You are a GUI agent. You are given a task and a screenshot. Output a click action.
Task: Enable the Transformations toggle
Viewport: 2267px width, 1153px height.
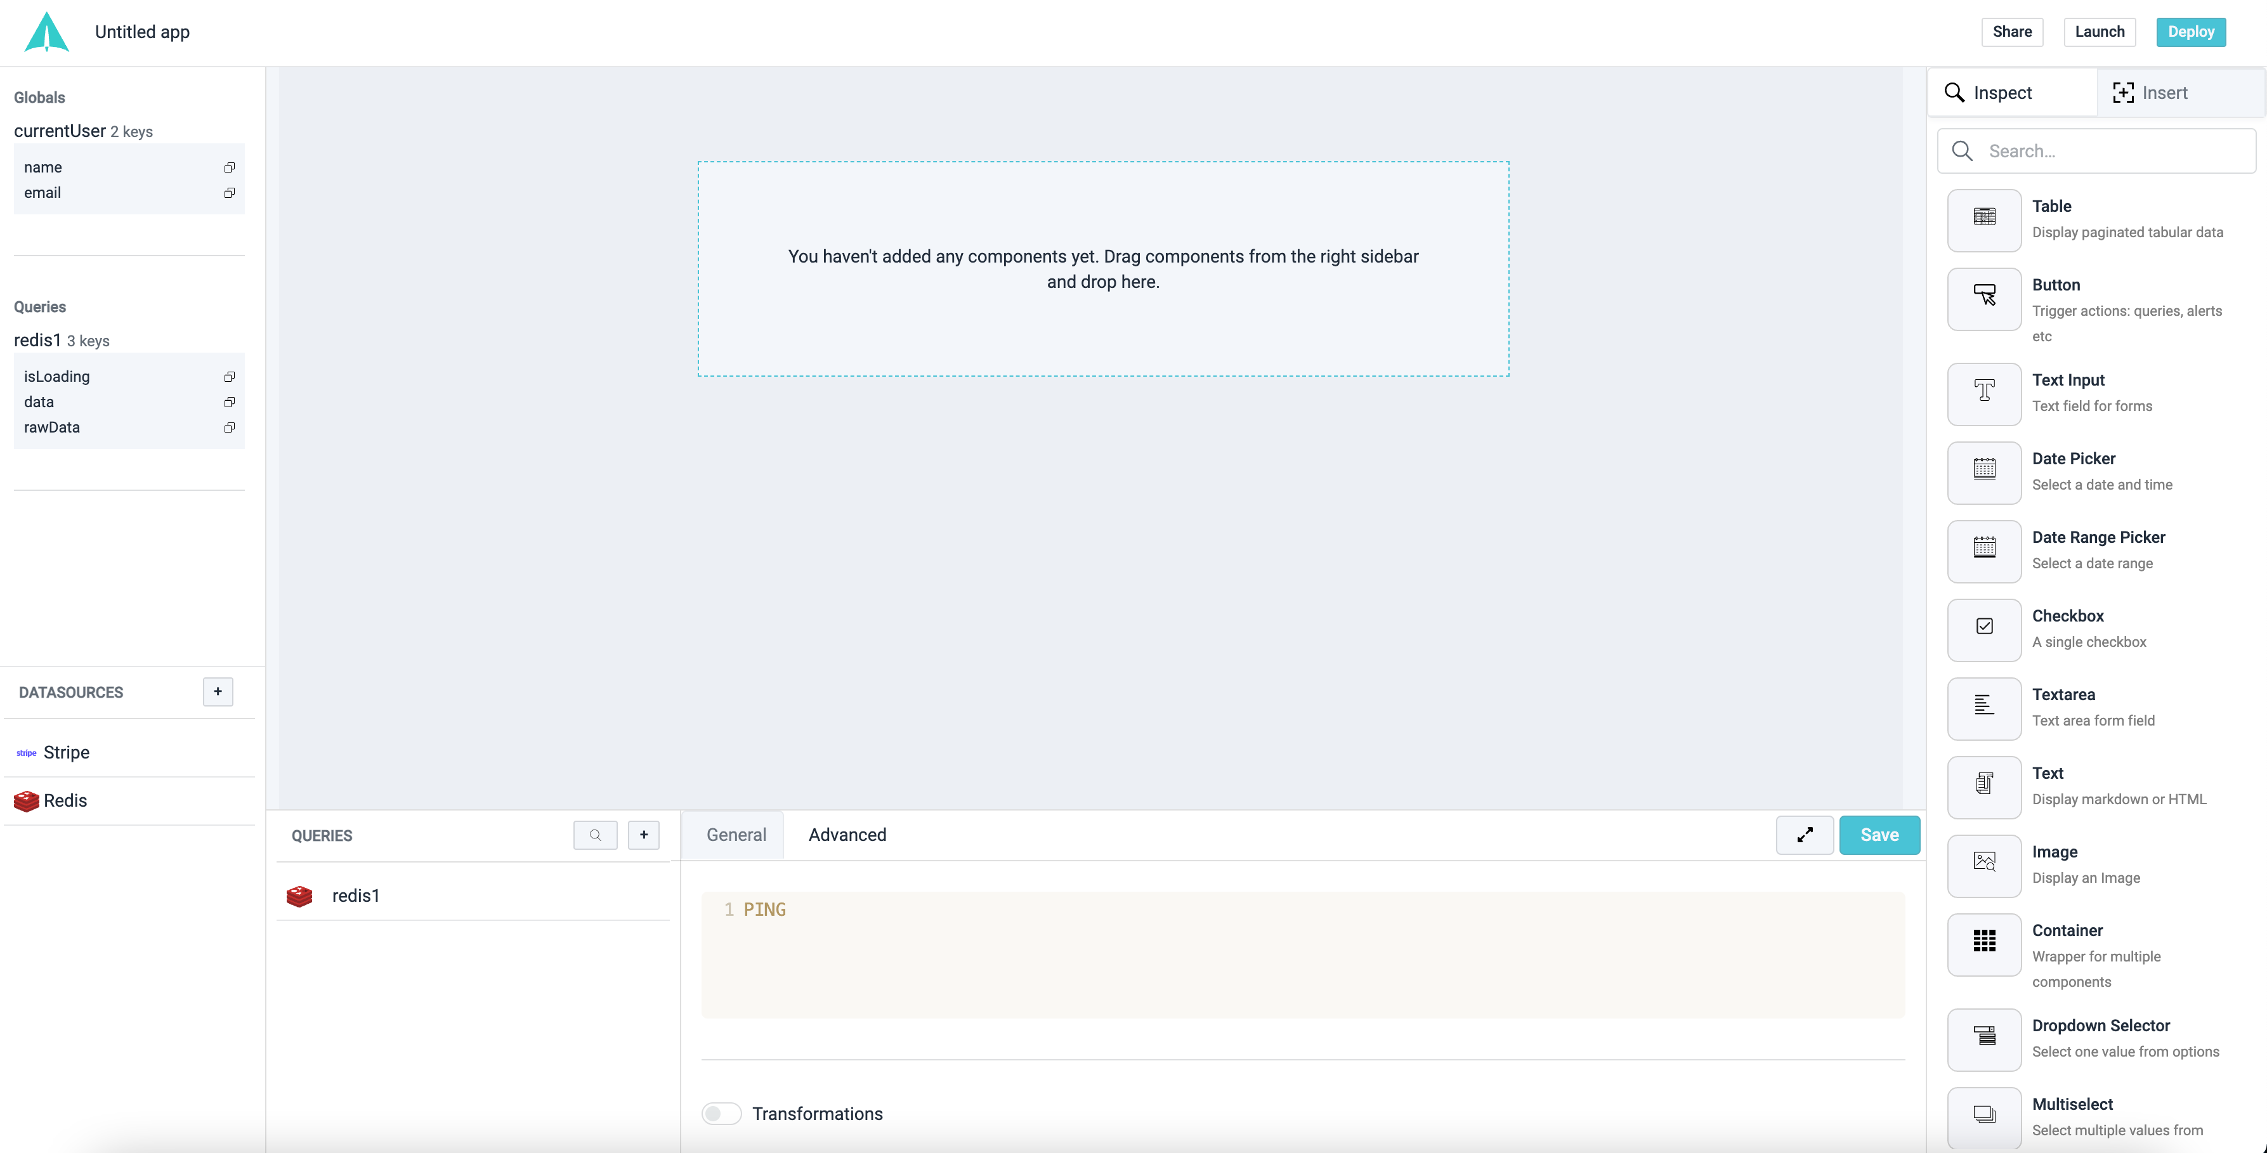[x=721, y=1114]
